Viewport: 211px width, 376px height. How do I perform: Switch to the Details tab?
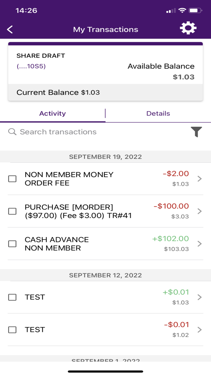pos(158,114)
